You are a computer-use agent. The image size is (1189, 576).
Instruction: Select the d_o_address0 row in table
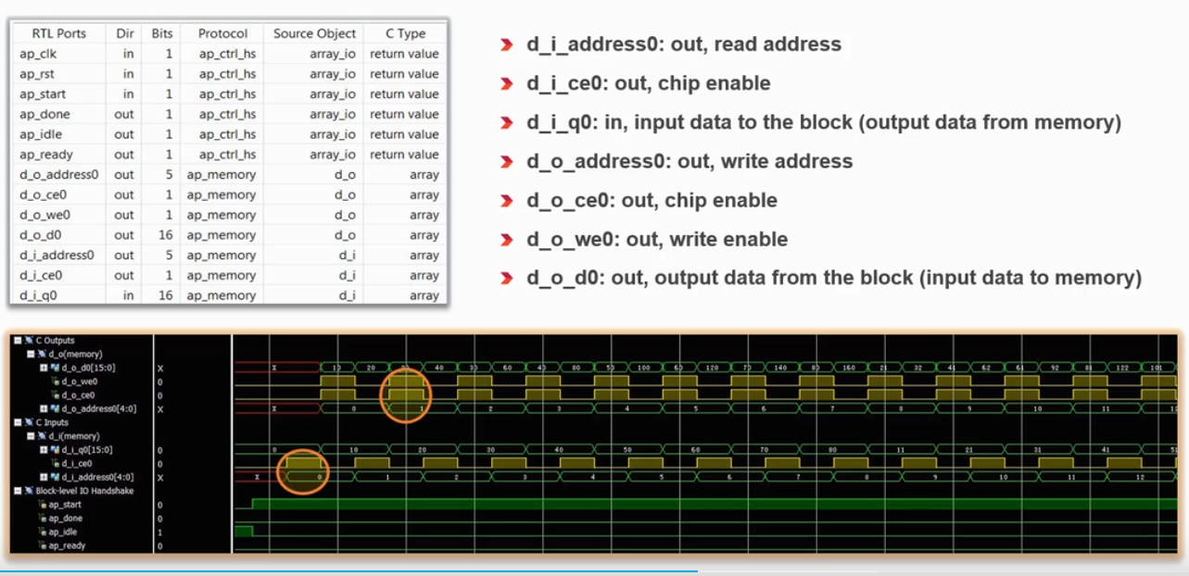(58, 175)
